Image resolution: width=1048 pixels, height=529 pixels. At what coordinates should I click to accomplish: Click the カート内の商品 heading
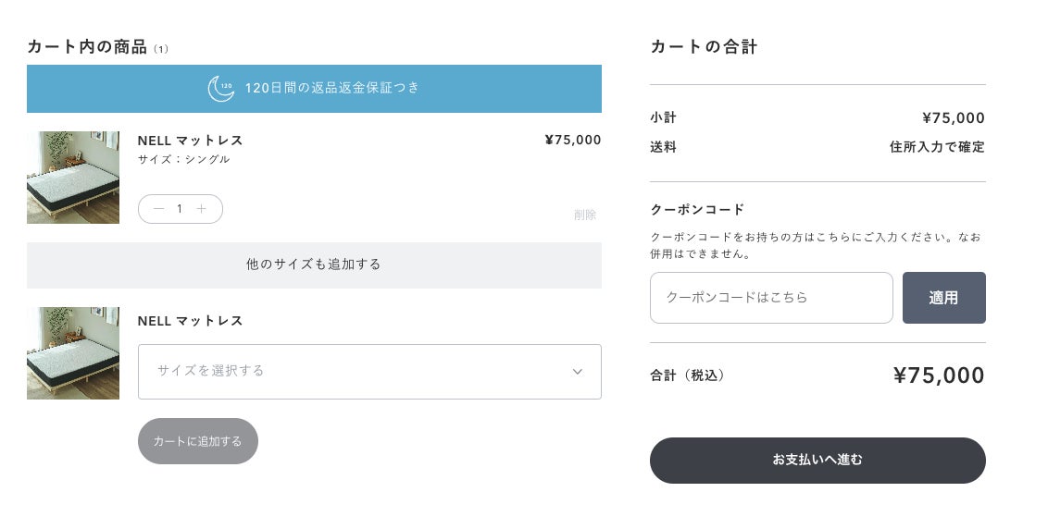click(x=87, y=47)
